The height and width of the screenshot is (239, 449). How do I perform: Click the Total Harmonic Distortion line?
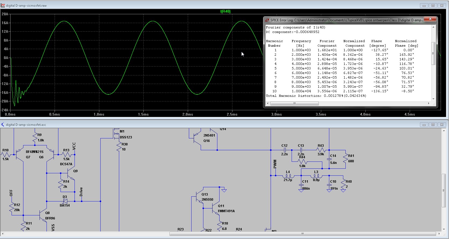pyautogui.click(x=316, y=96)
